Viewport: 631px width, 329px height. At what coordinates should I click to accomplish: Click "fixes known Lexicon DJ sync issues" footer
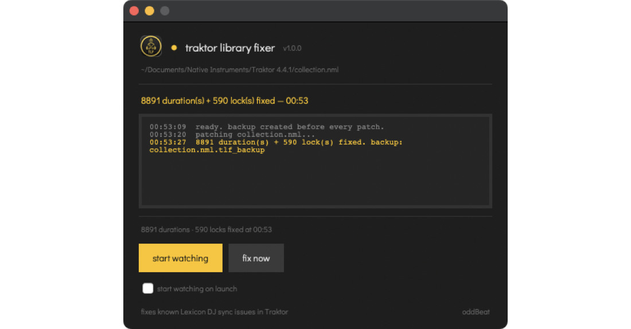[215, 312]
